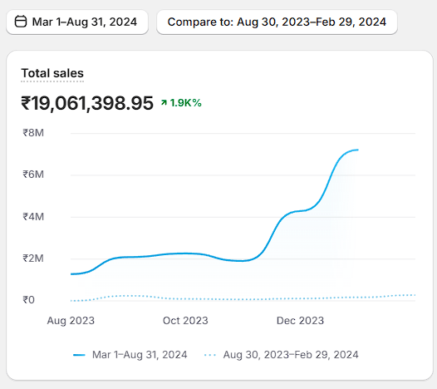437x389 pixels.
Task: Click the green upward trend arrow icon
Action: (164, 103)
